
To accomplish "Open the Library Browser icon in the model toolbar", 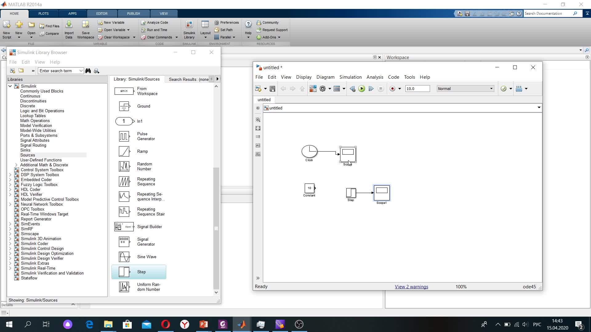I will click(313, 89).
